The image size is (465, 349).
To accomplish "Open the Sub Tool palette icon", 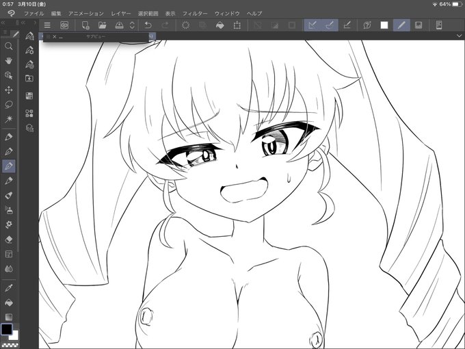I will [29, 36].
